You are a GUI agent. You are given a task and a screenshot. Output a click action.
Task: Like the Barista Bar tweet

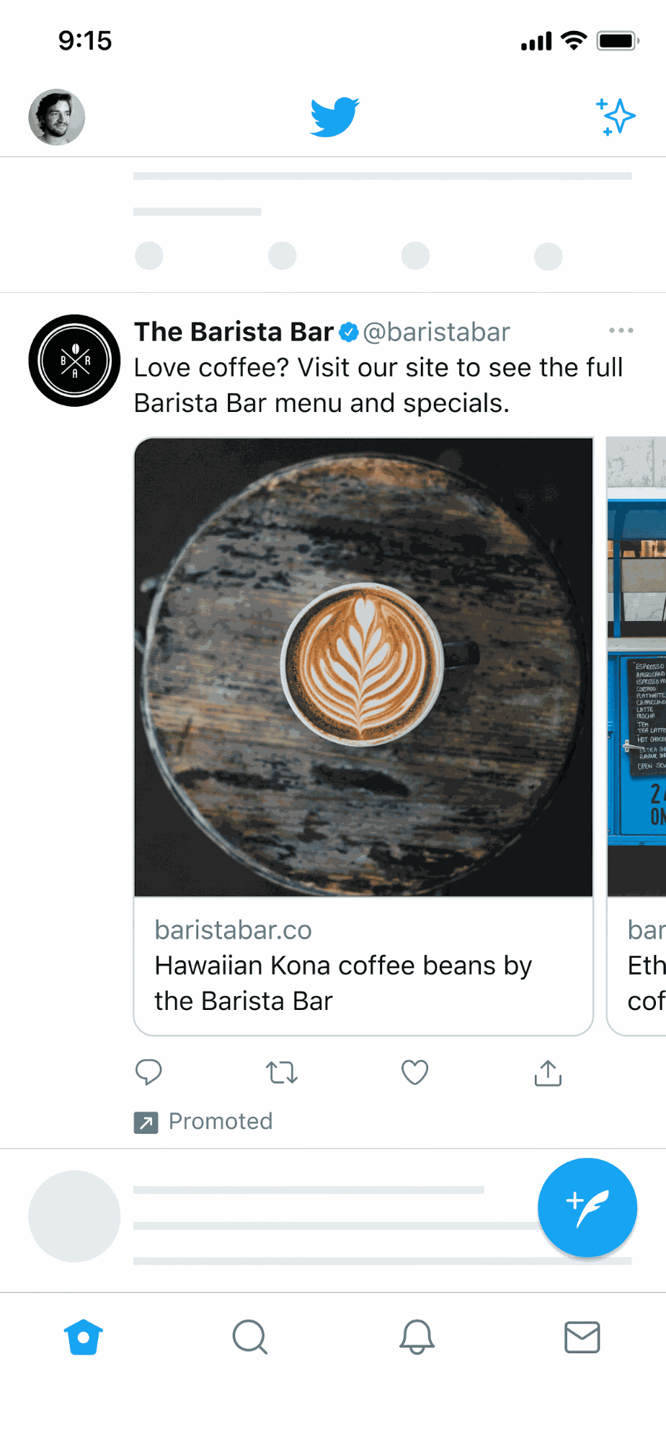coord(414,1073)
